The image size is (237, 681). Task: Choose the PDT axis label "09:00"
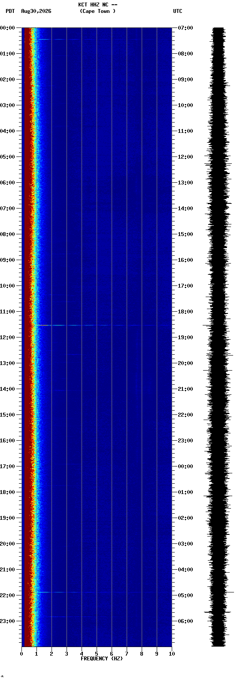tap(7, 260)
